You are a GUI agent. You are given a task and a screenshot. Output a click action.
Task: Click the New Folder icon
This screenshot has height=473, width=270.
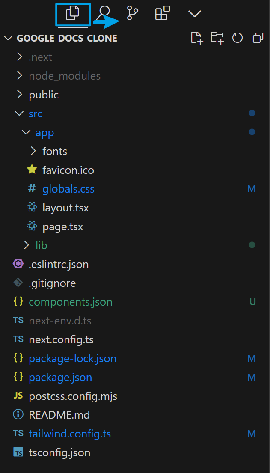coord(217,38)
